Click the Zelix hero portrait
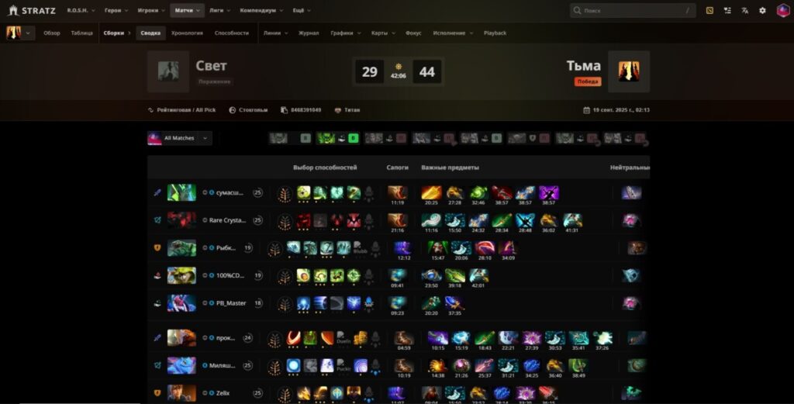794x404 pixels. [x=181, y=393]
